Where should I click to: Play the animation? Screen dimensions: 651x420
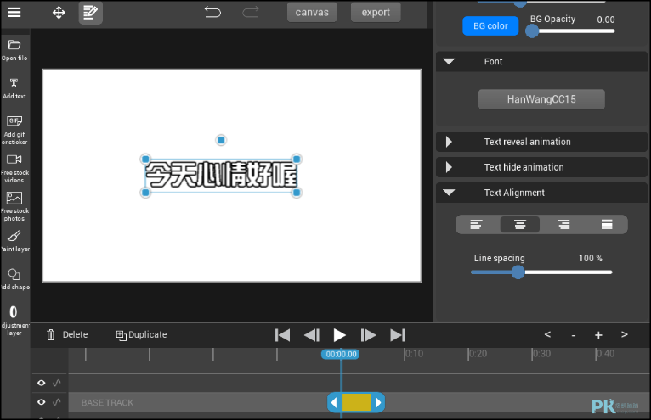click(339, 335)
